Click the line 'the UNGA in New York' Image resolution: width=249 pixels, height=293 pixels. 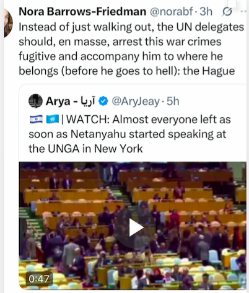click(x=85, y=149)
